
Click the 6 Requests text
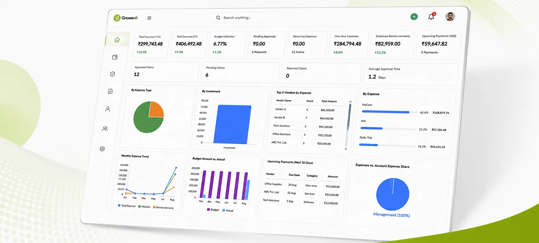click(259, 52)
